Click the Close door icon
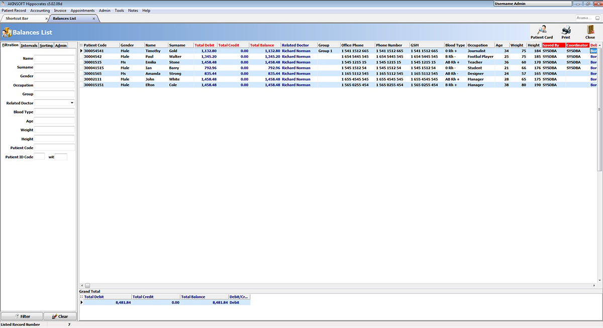The height and width of the screenshot is (328, 603). click(x=590, y=30)
